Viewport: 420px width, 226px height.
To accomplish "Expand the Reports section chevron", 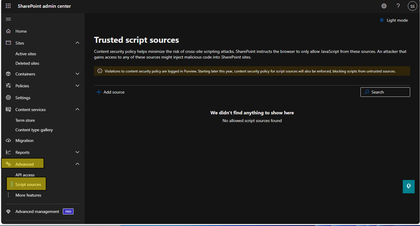I will 77,152.
